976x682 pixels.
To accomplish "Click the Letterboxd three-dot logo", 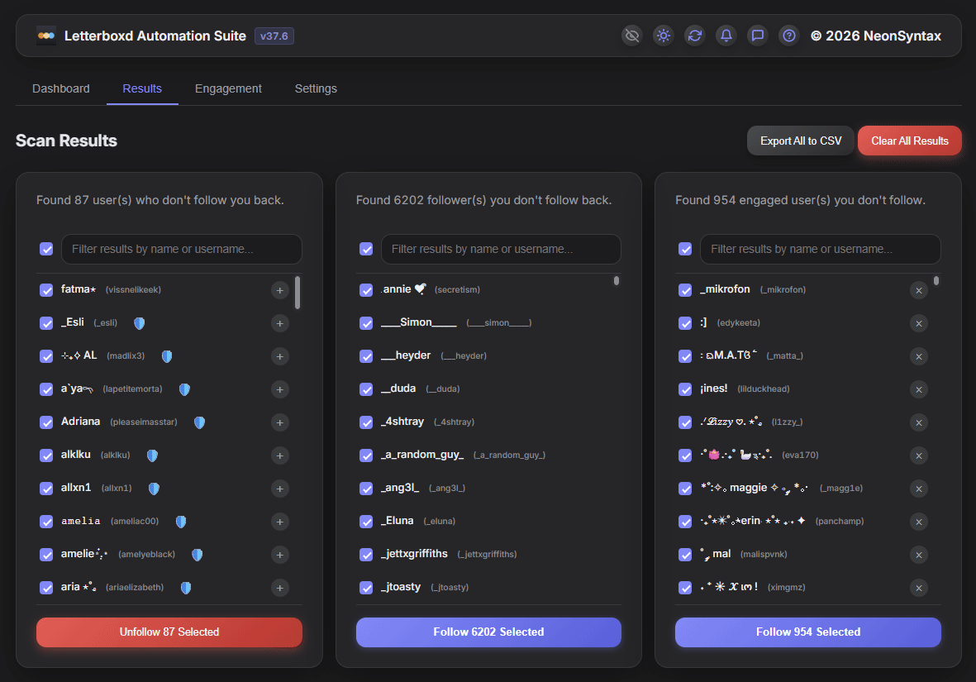I will pos(46,36).
